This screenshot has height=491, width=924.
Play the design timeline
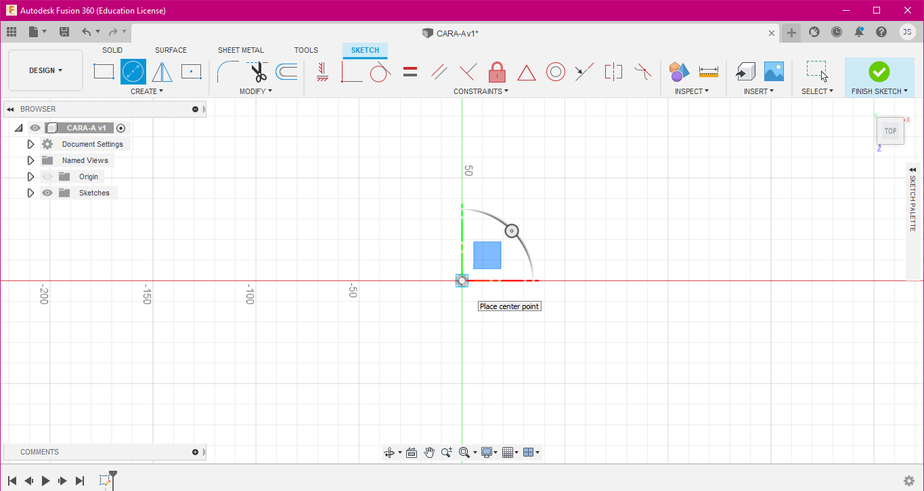pyautogui.click(x=46, y=481)
